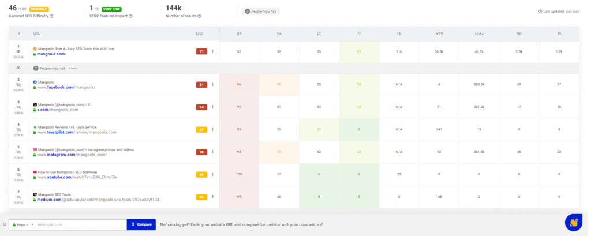Click the green lock before www.instagram.com
The image size is (591, 236).
point(35,155)
